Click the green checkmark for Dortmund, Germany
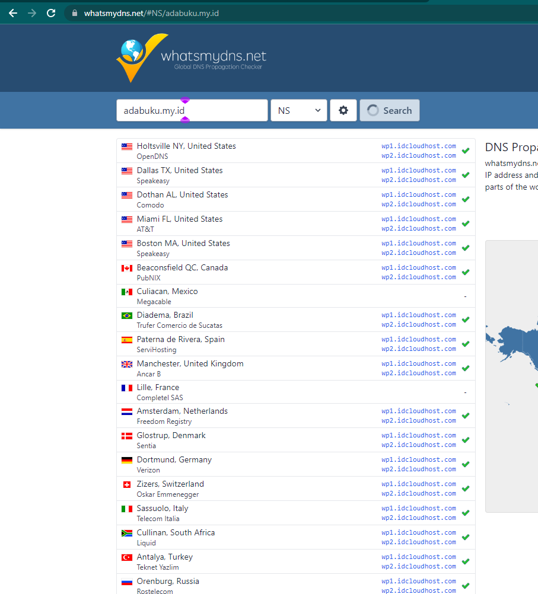 (466, 464)
